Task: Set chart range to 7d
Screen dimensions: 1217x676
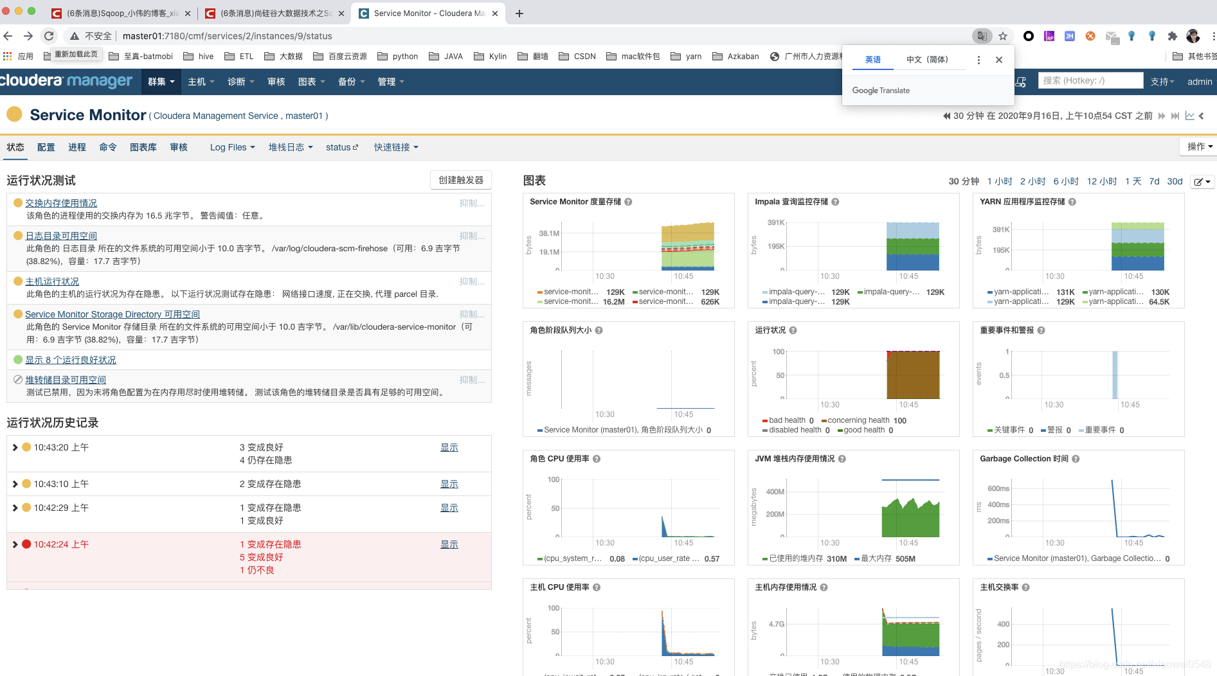Action: click(1154, 181)
